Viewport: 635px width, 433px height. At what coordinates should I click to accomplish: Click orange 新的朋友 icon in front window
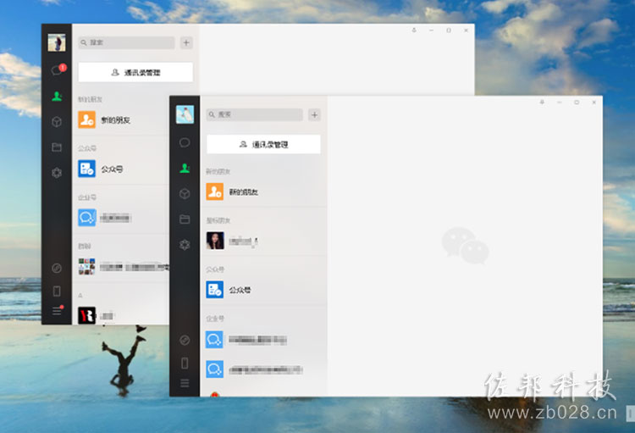(x=215, y=192)
